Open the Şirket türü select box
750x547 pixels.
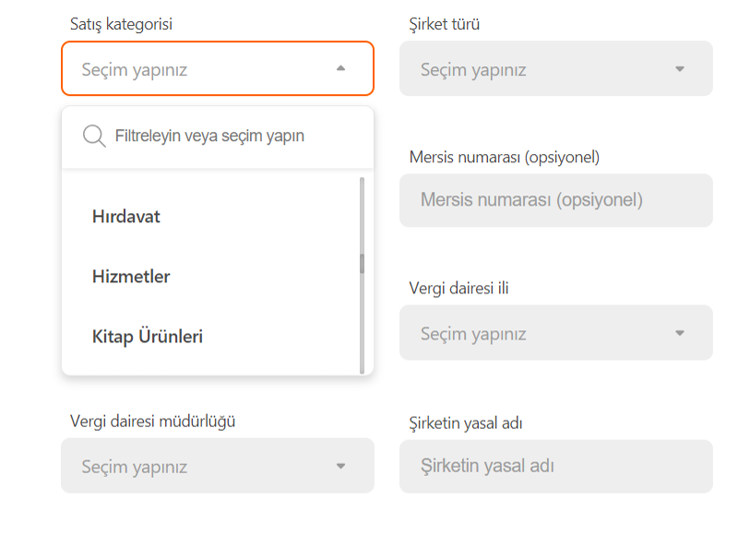pyautogui.click(x=555, y=68)
